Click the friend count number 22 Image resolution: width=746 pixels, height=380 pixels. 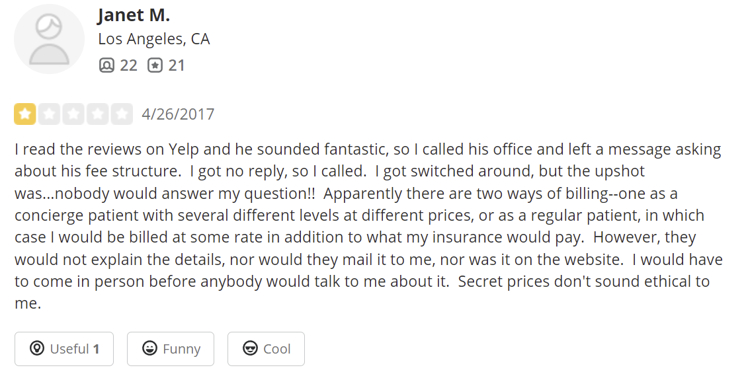[x=128, y=65]
